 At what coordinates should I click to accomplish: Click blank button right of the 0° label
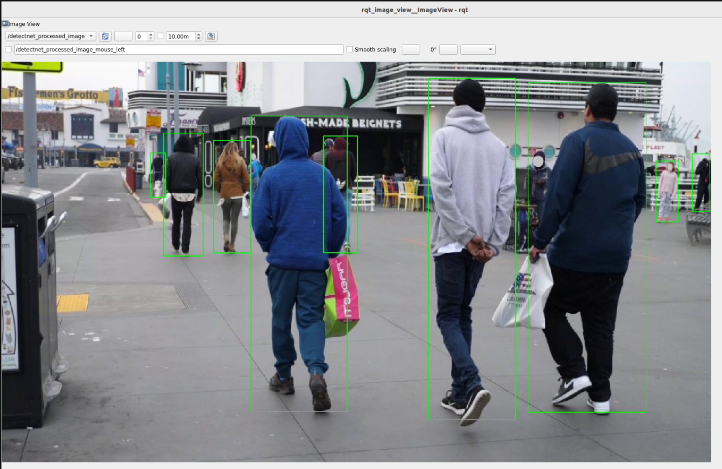pos(448,49)
